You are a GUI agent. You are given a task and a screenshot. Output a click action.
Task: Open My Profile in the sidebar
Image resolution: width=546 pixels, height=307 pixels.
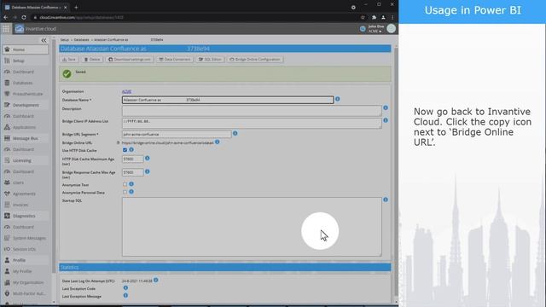(26, 271)
